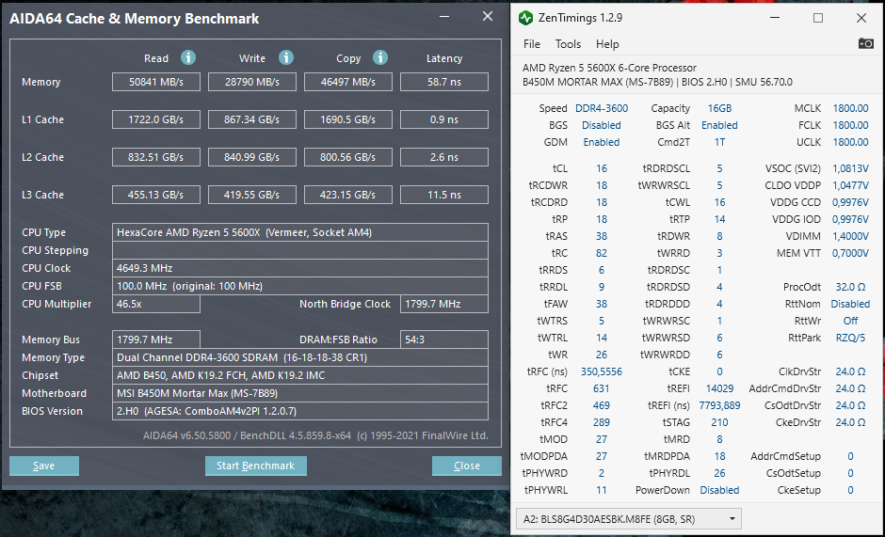Select the Memory Write 28790 MB/s field
Screen dimensions: 885x537
point(251,82)
